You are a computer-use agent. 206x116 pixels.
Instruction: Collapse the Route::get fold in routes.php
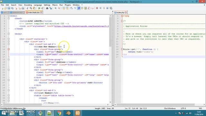122,49
